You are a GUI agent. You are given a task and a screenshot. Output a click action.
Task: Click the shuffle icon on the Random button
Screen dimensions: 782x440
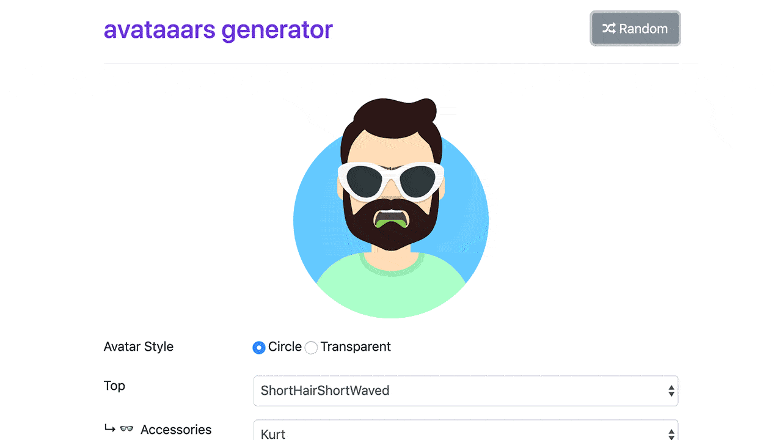[608, 29]
